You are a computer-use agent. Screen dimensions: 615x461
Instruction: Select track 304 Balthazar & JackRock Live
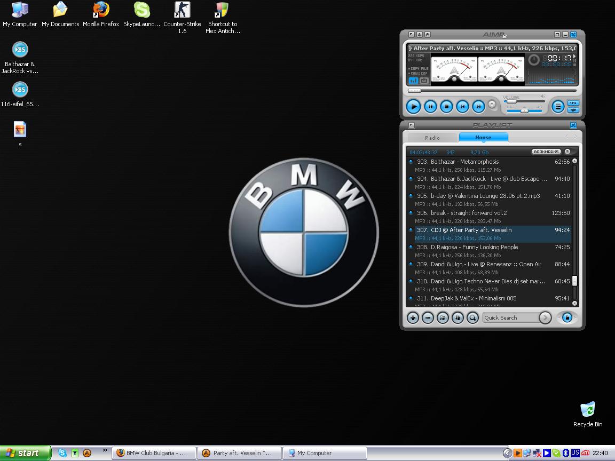pos(490,182)
